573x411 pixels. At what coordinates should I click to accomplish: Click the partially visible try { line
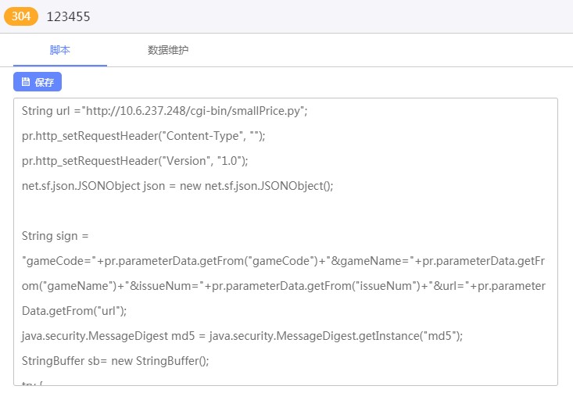tap(30, 383)
